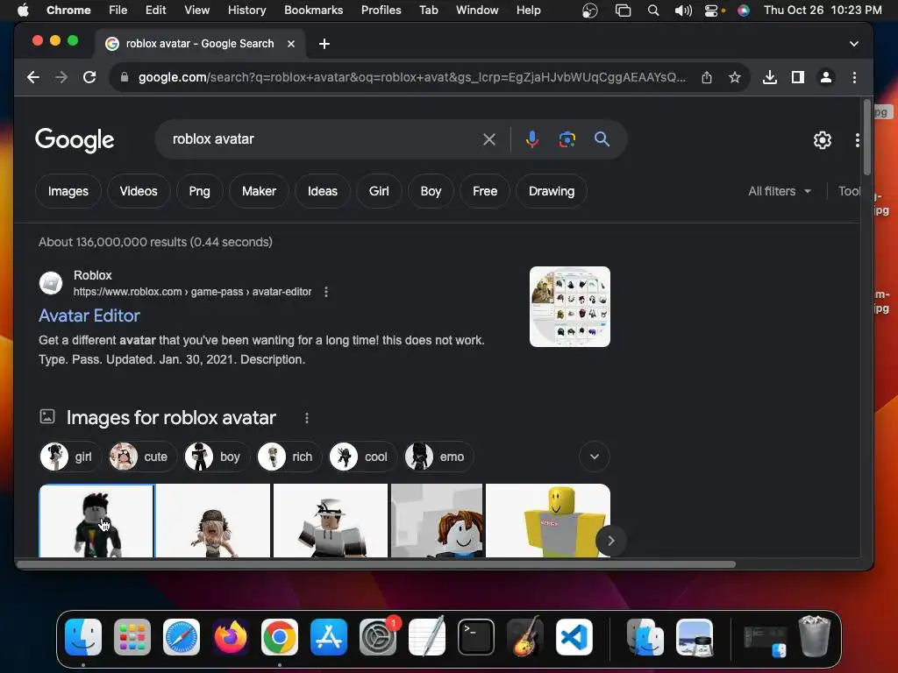
Task: Open the Chrome profile menu
Action: [826, 77]
